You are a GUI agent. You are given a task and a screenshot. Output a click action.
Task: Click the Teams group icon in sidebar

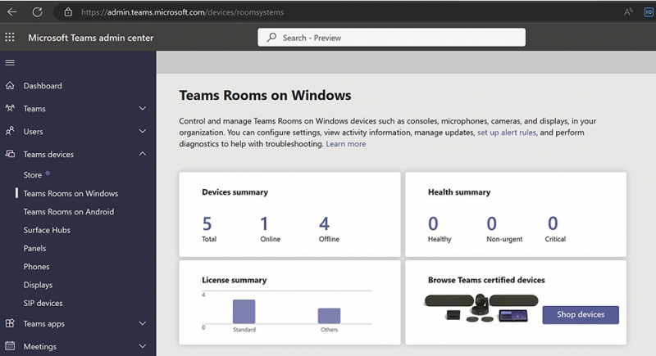[10, 108]
